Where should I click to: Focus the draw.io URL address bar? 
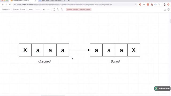tap(64, 5)
